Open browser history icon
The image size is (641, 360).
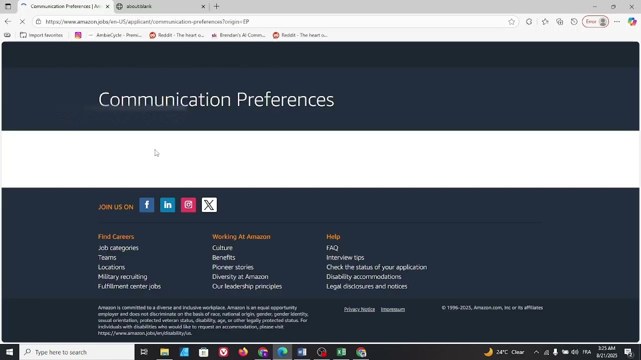[x=574, y=21]
